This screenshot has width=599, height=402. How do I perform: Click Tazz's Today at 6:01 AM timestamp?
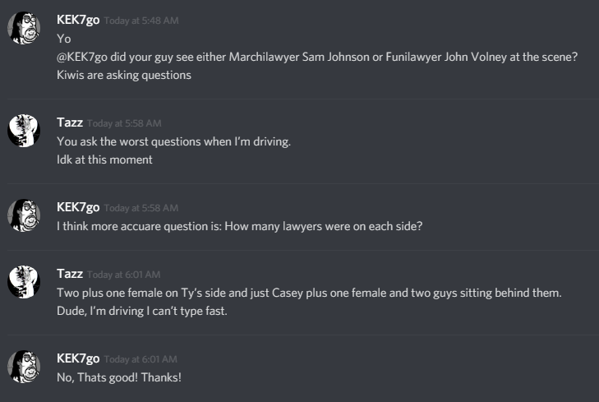point(123,275)
